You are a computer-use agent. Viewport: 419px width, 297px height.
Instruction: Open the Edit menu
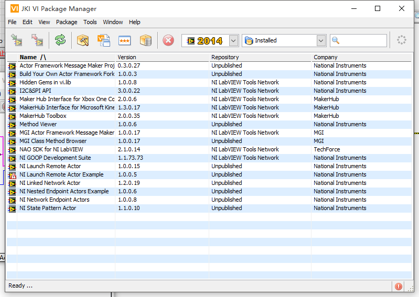(x=27, y=22)
